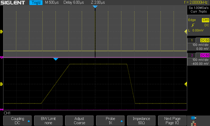The width and height of the screenshot is (210, 126).
Task: Click the blue arrow on the Coupling softkey
Action: pyautogui.click(x=29, y=121)
